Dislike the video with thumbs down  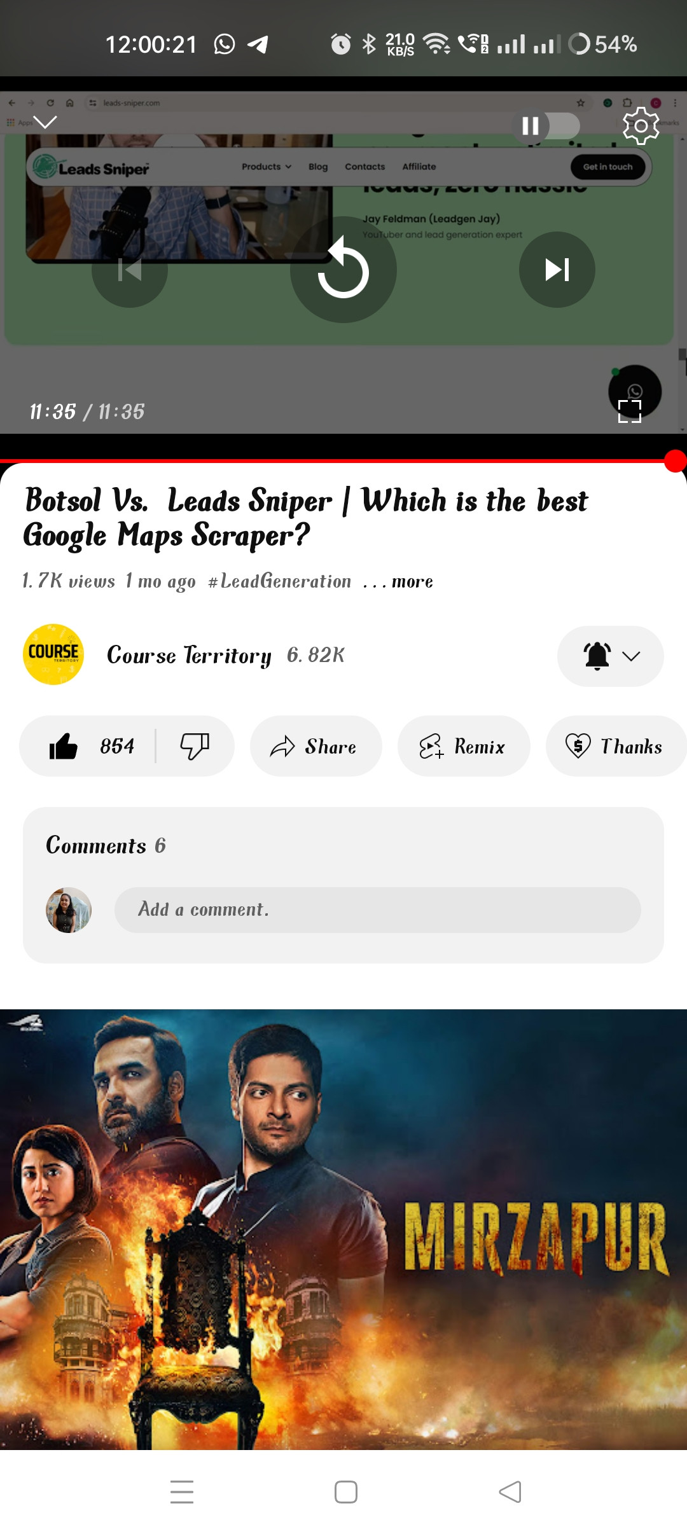coord(195,746)
